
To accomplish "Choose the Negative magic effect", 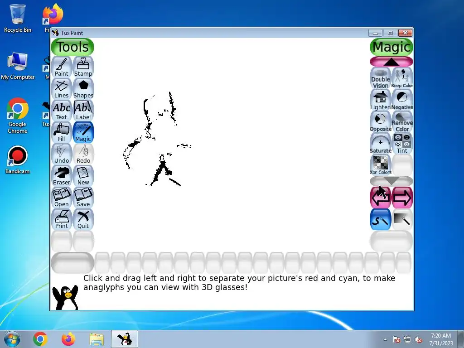I will click(x=402, y=100).
